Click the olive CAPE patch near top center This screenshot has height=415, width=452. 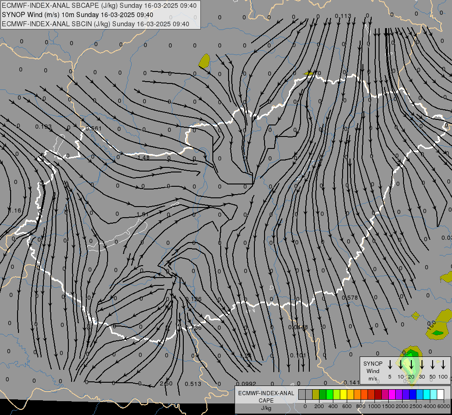click(x=205, y=61)
